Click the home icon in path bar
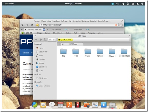The height and width of the screenshot is (112, 148). point(60,40)
